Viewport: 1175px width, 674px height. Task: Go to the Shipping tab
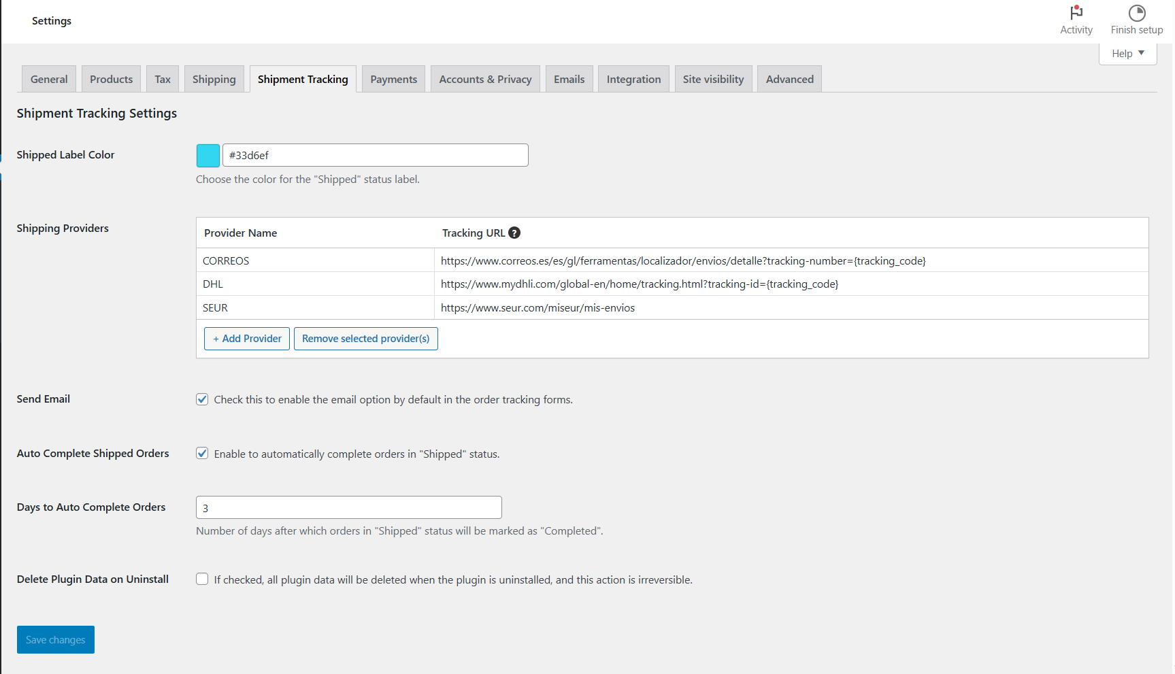(x=214, y=79)
